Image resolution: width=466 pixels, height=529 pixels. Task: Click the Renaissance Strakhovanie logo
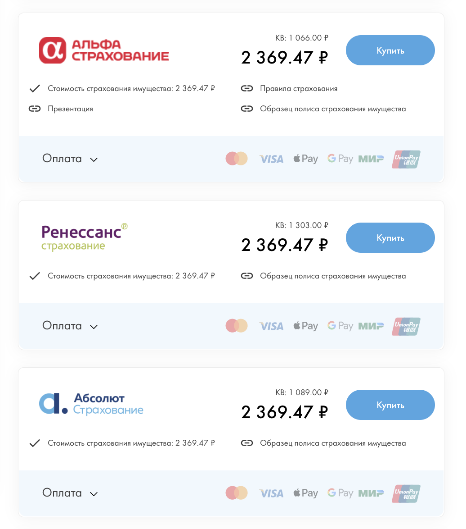(x=85, y=237)
